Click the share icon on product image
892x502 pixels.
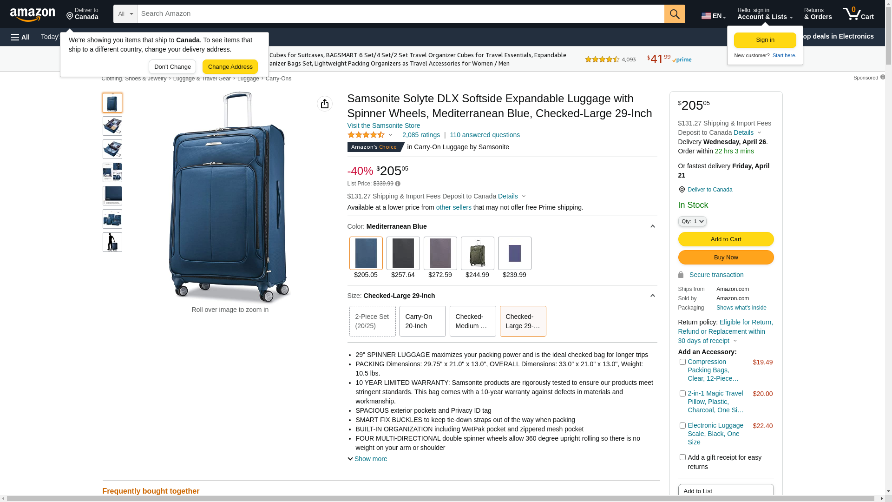(324, 104)
